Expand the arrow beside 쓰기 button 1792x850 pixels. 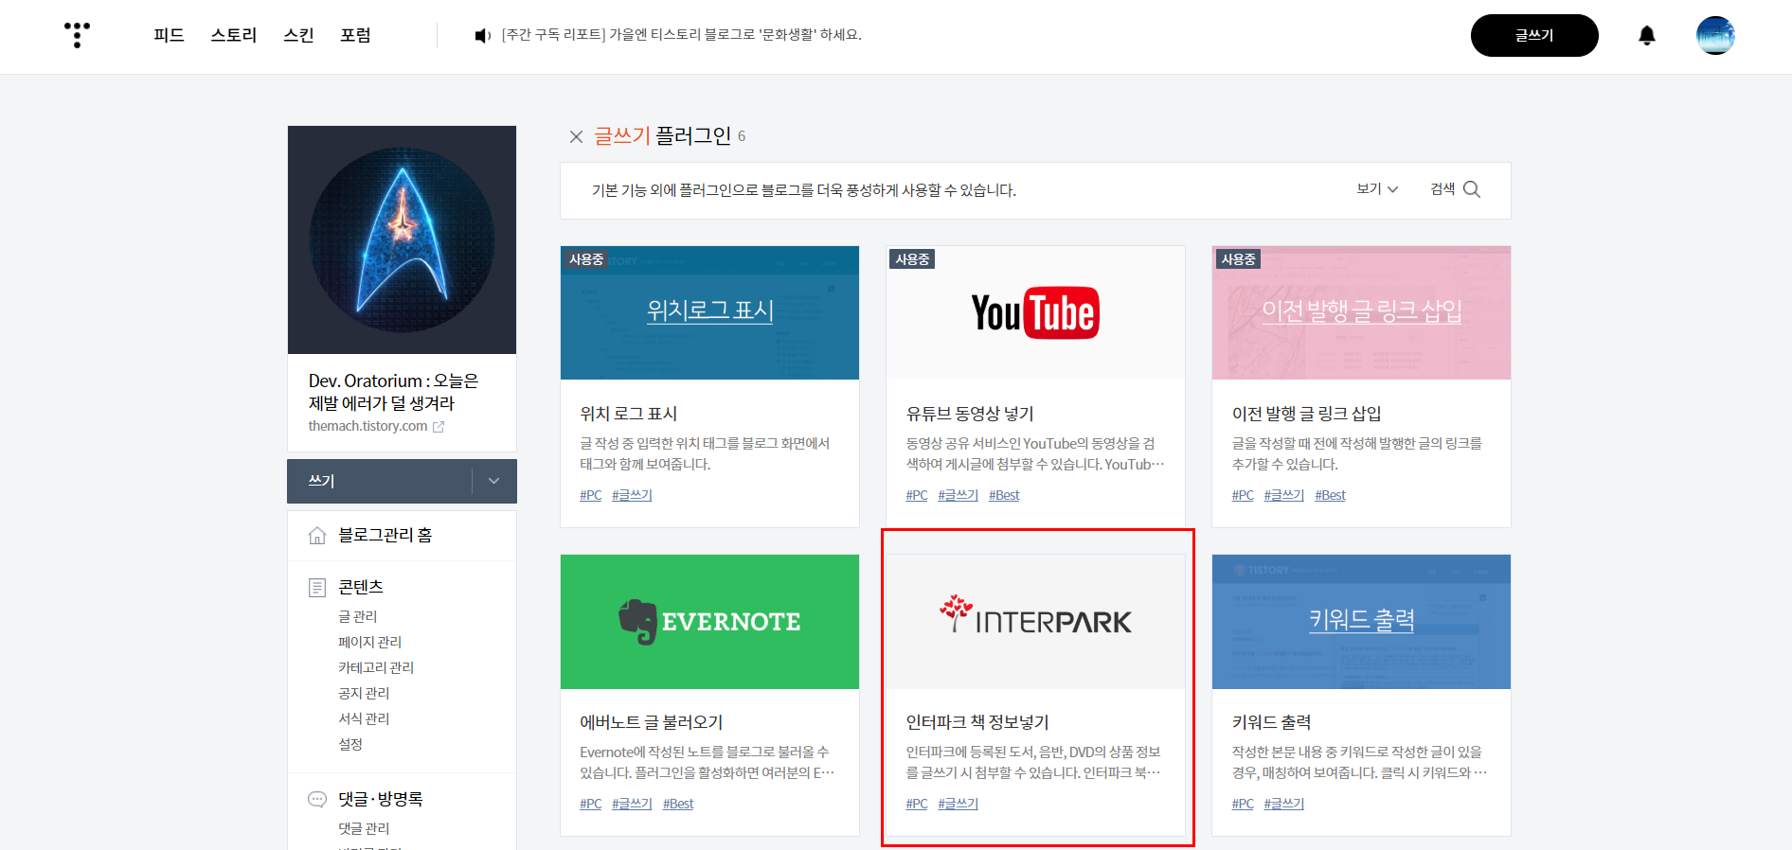coord(493,481)
